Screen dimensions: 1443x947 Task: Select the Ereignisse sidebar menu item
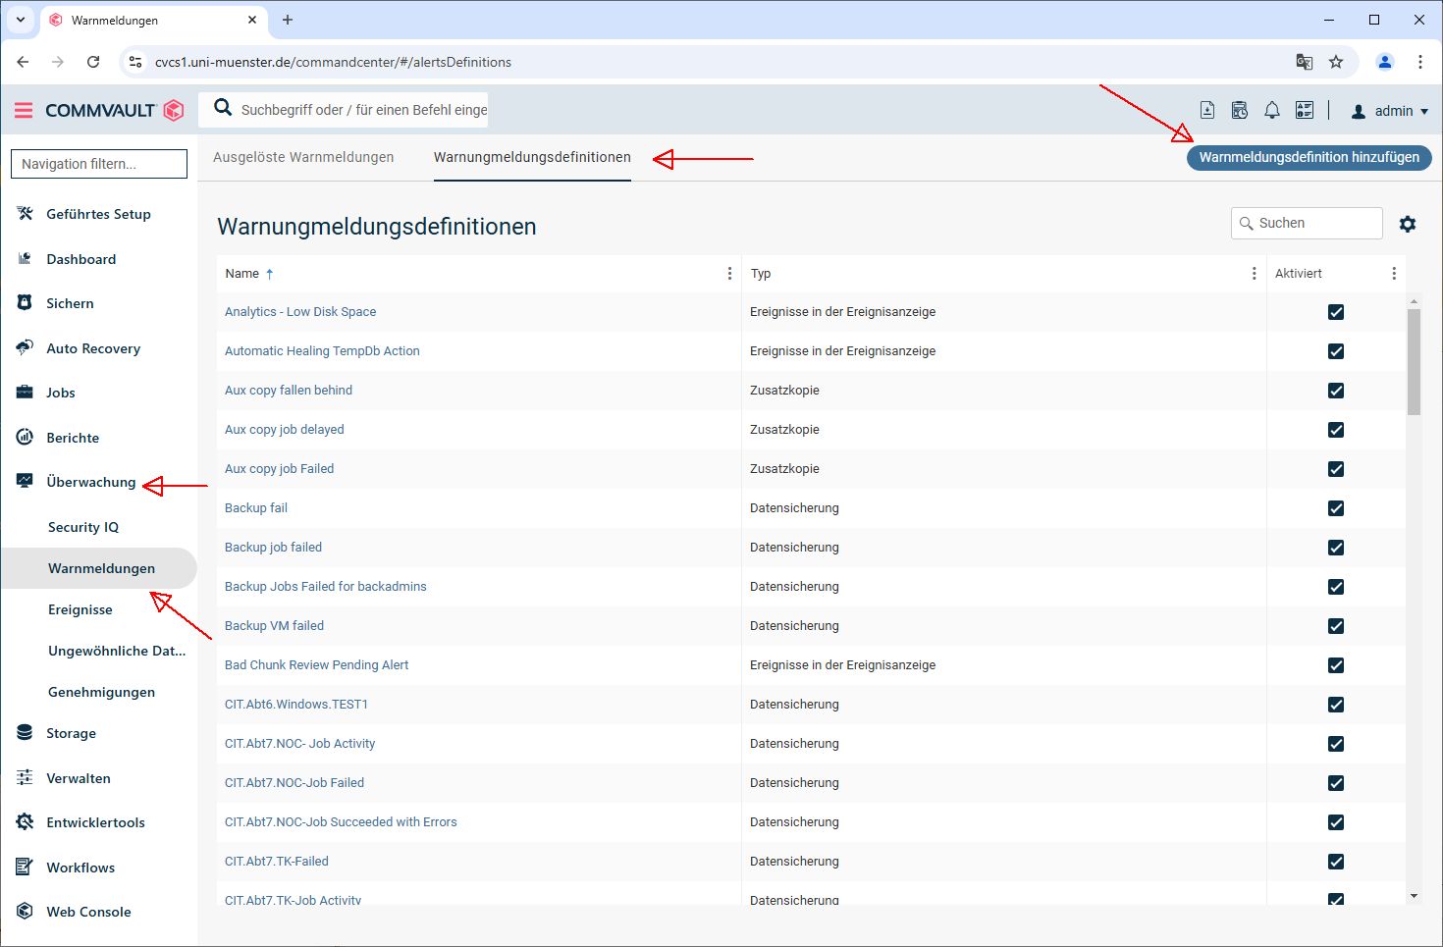(80, 609)
